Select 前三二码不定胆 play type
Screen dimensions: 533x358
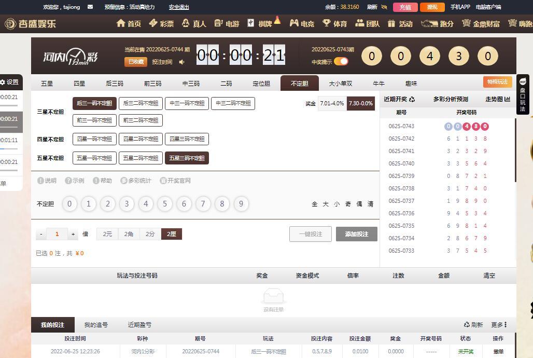click(x=141, y=120)
